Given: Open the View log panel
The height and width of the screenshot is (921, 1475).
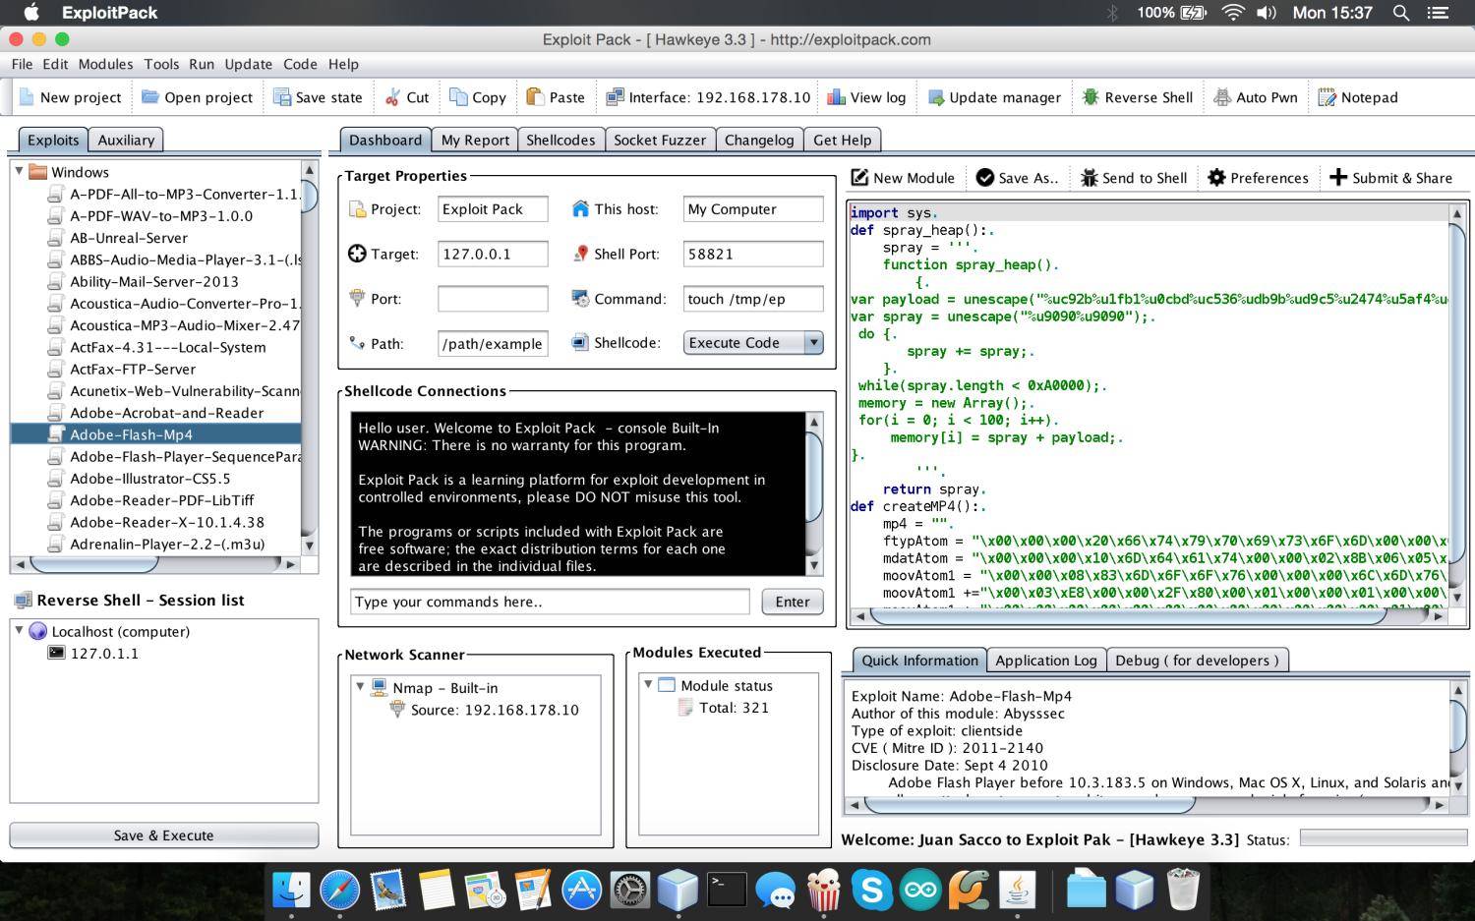Looking at the screenshot, I should pyautogui.click(x=866, y=97).
